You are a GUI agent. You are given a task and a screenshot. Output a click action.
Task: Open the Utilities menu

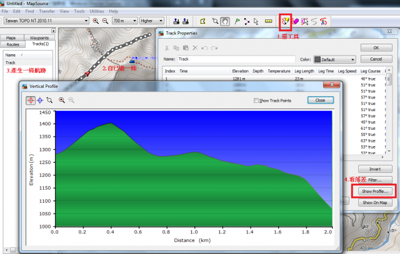tap(97, 11)
